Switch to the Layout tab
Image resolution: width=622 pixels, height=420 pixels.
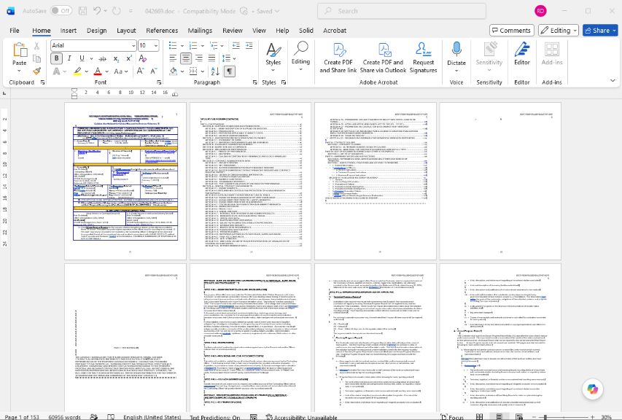coord(126,31)
